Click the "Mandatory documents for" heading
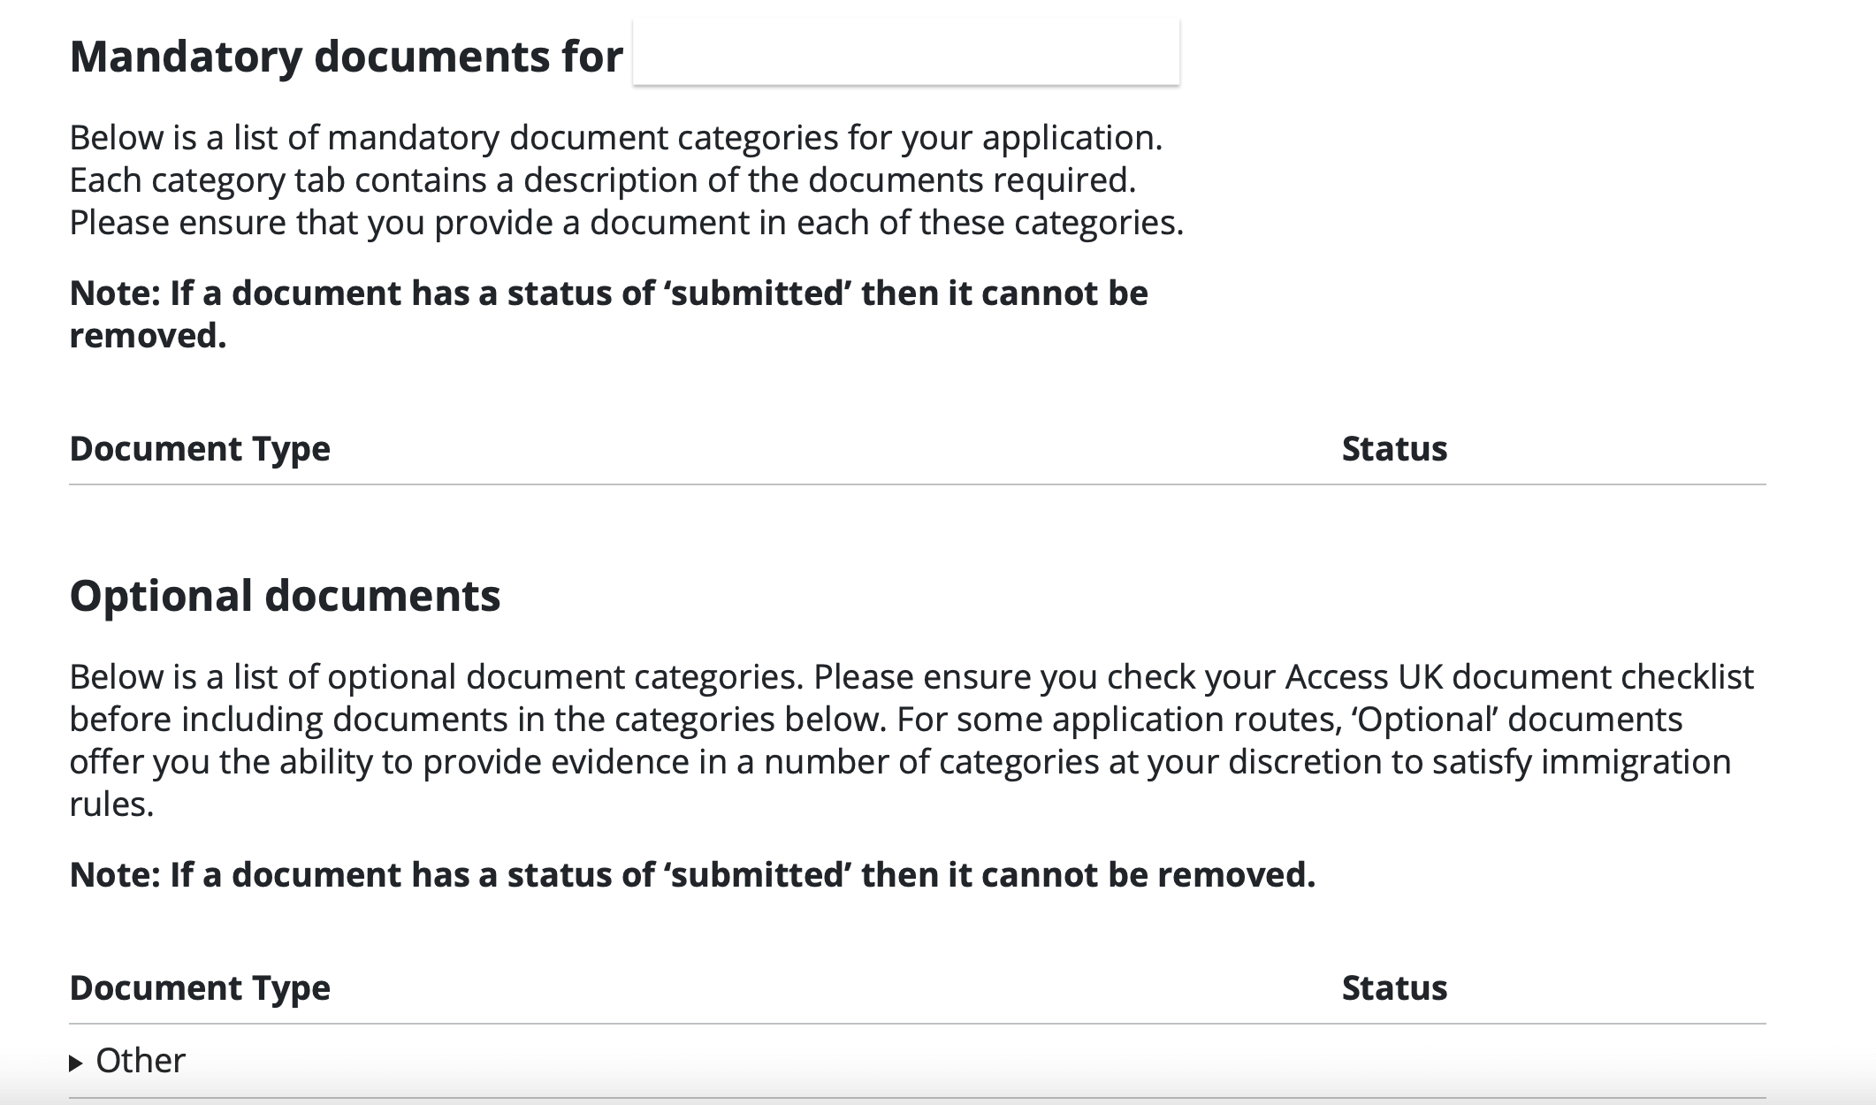1876x1105 pixels. 346,57
